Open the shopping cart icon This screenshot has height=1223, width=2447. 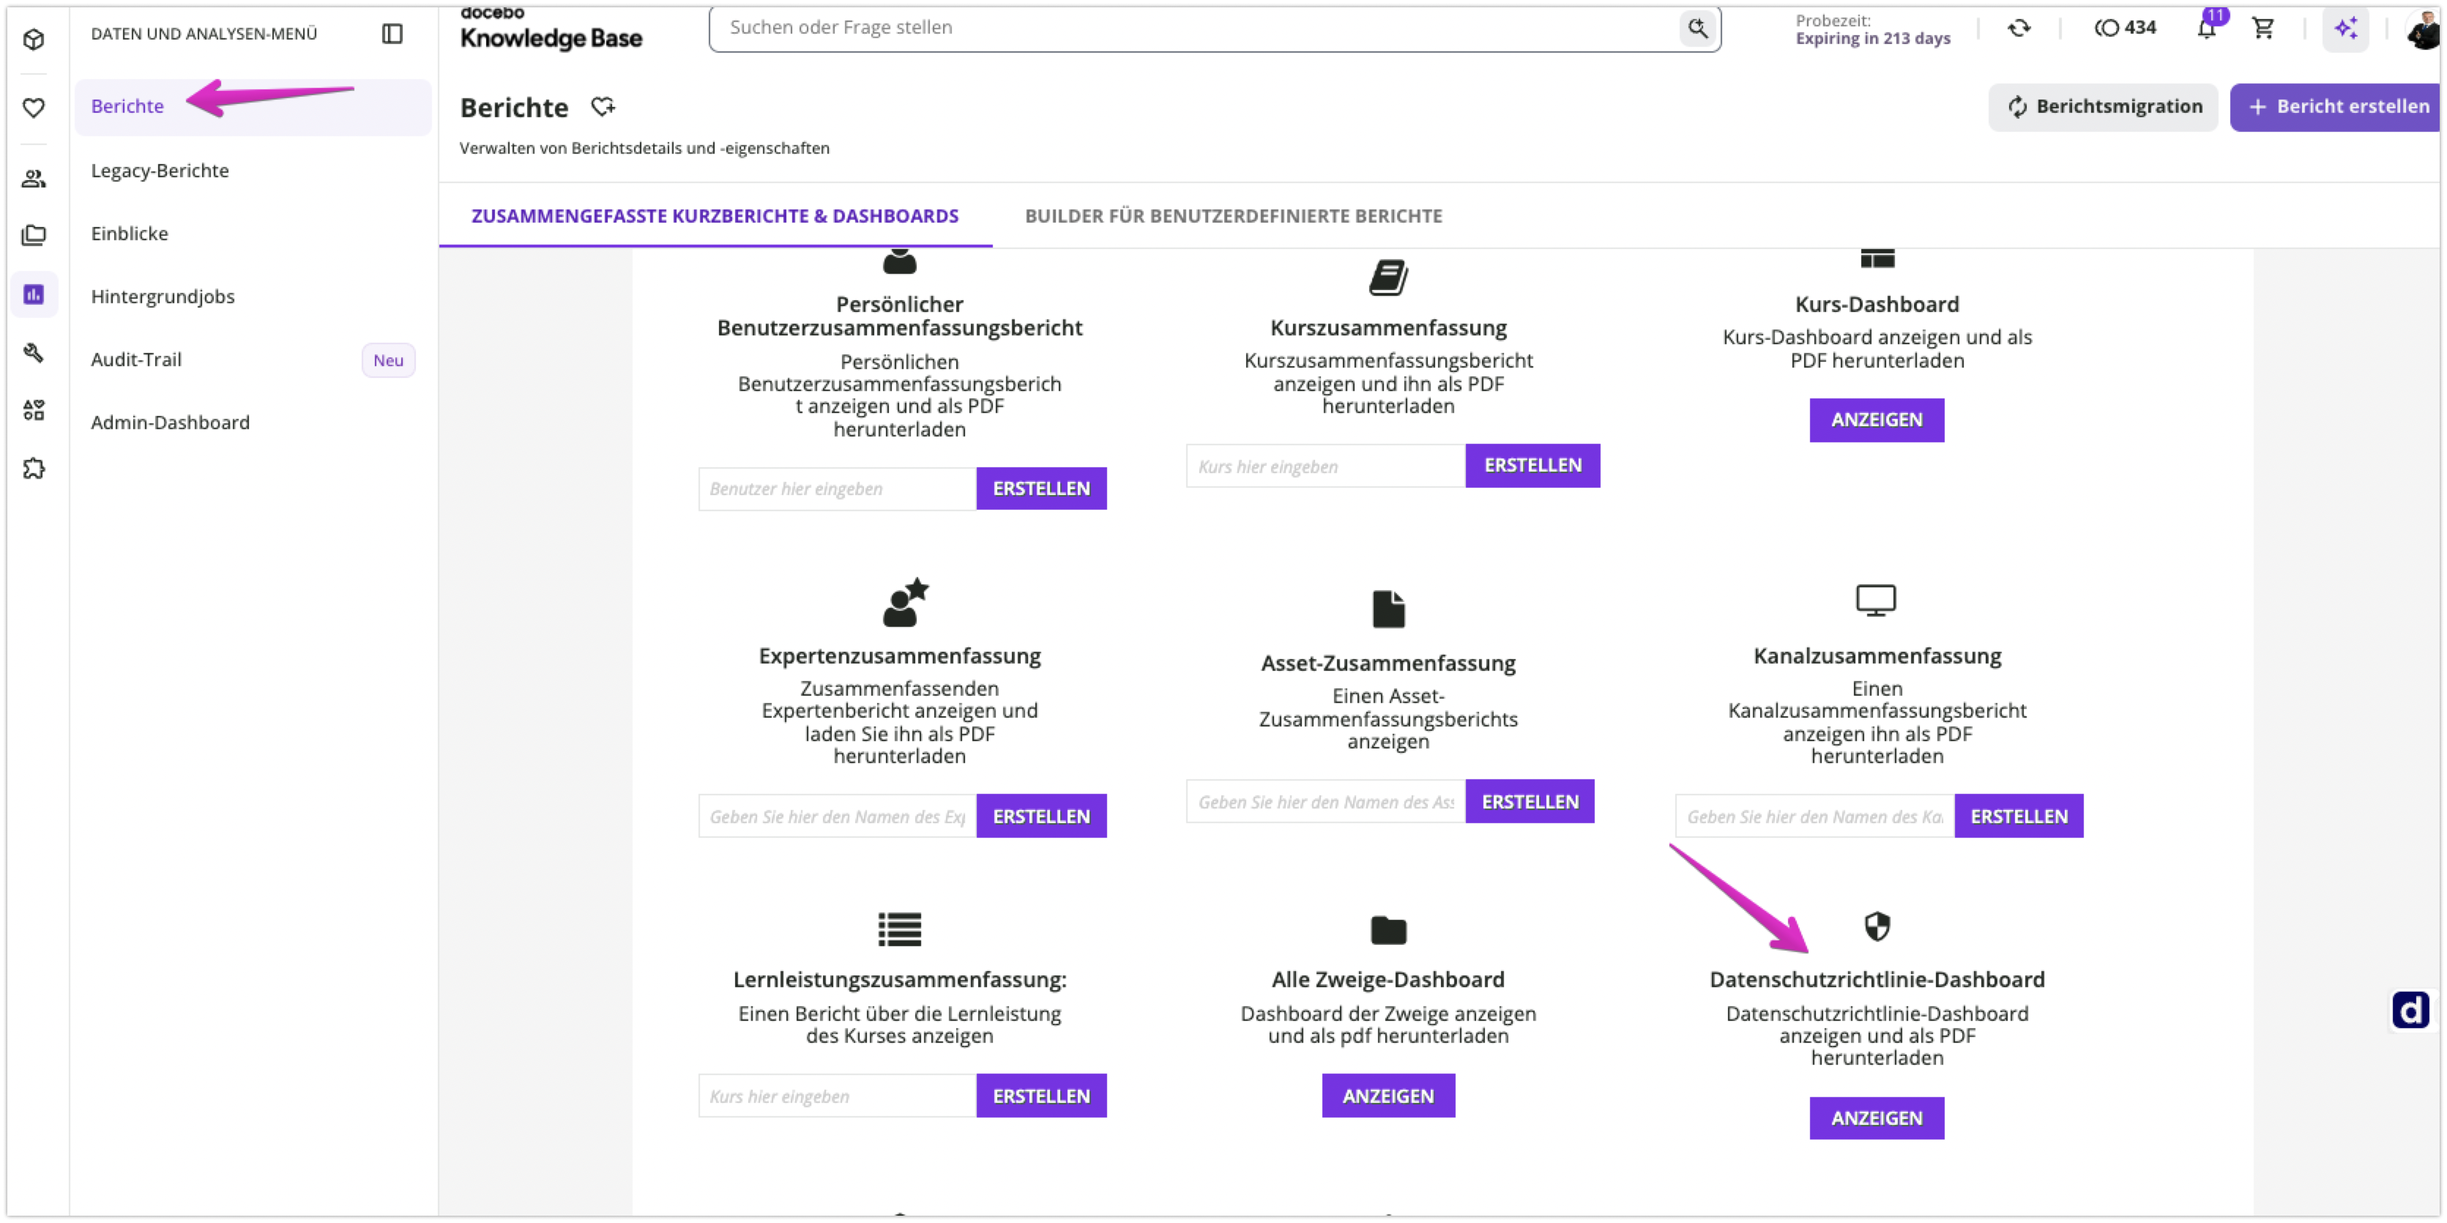click(2262, 28)
